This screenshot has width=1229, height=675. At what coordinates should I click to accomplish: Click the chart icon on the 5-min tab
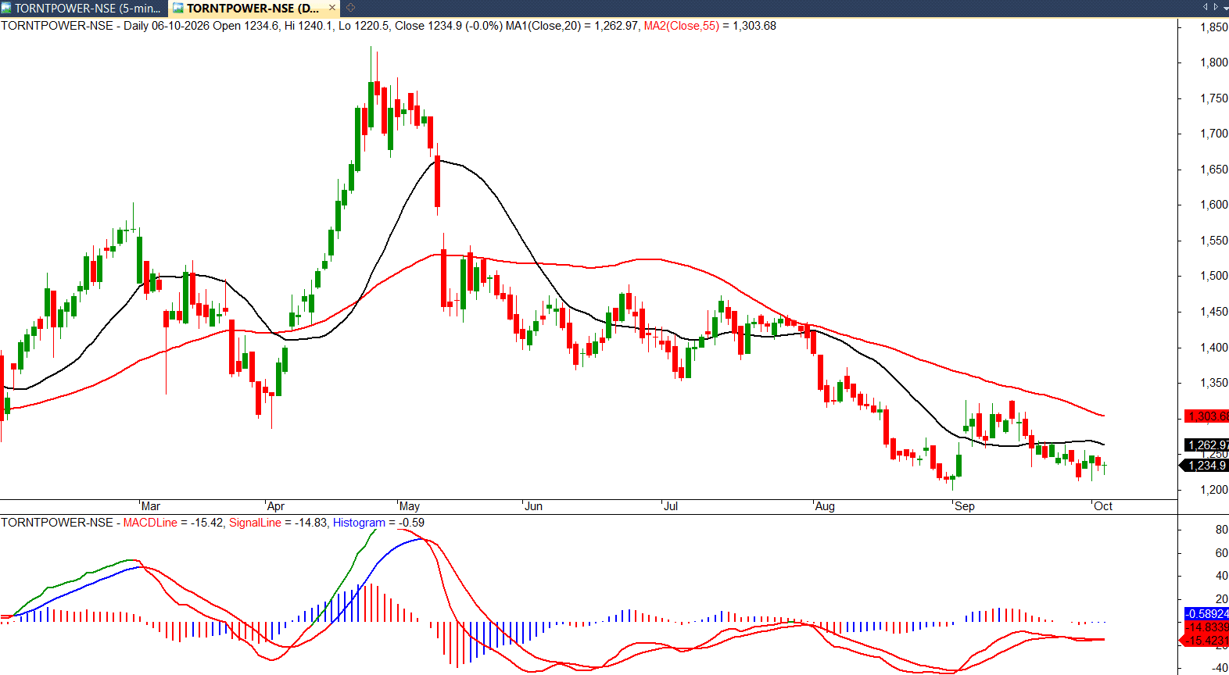pyautogui.click(x=7, y=8)
